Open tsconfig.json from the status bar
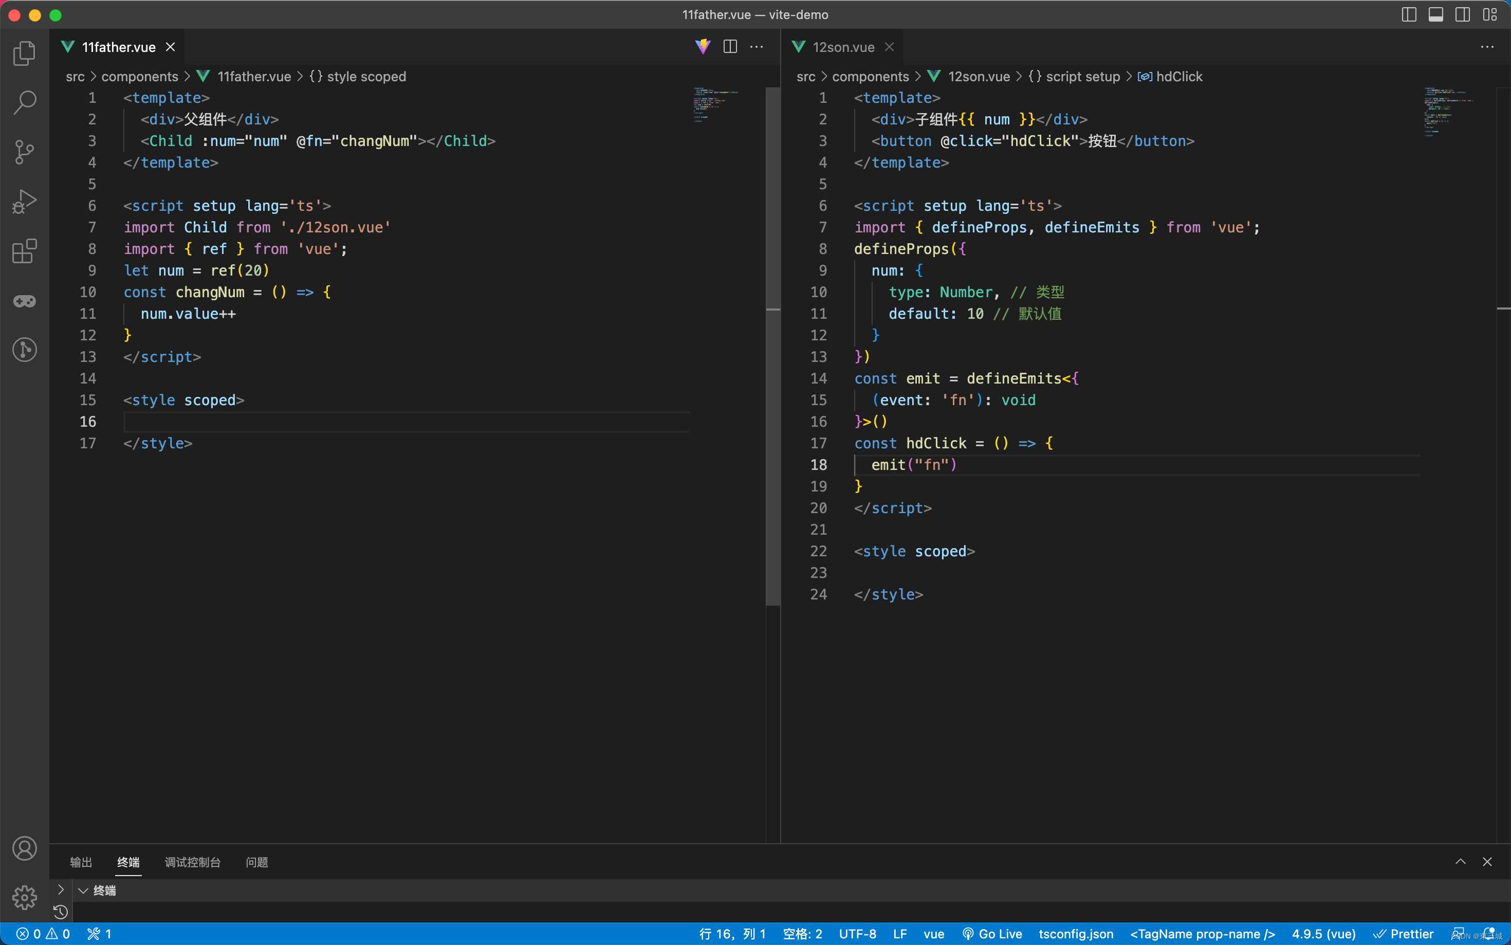Screen dimensions: 1511x945 point(1076,934)
